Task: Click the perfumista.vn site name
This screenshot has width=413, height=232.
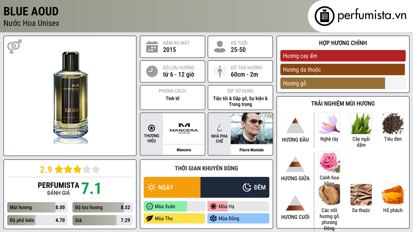Action: 372,15
